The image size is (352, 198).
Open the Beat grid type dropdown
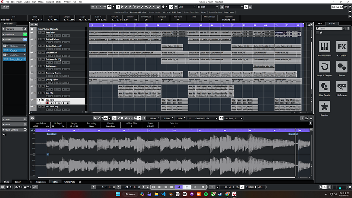(x=208, y=7)
